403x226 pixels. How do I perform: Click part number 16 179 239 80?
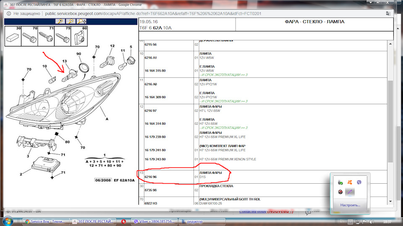[155, 137]
